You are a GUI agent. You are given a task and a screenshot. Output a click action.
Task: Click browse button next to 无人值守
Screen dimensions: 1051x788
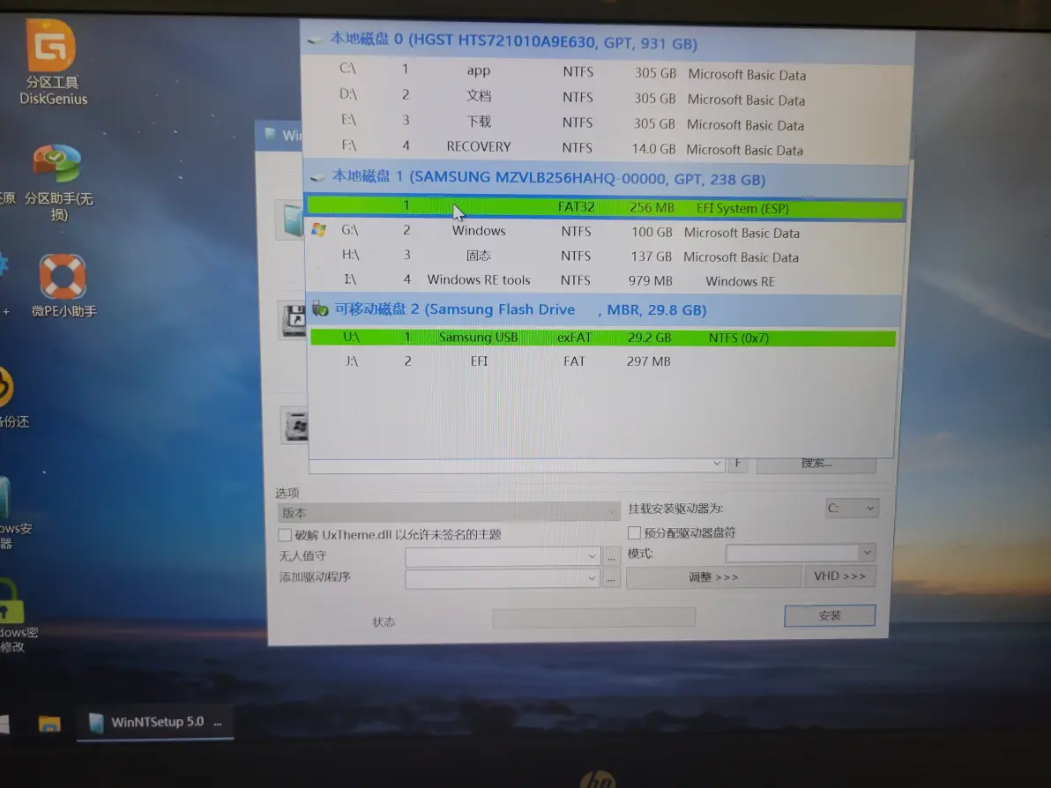click(611, 556)
